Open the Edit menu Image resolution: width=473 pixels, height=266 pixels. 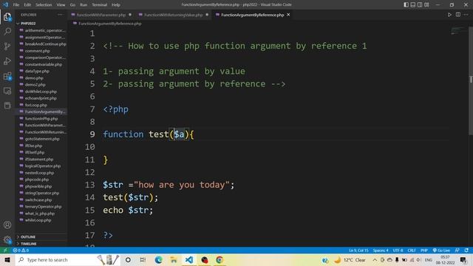pos(27,5)
